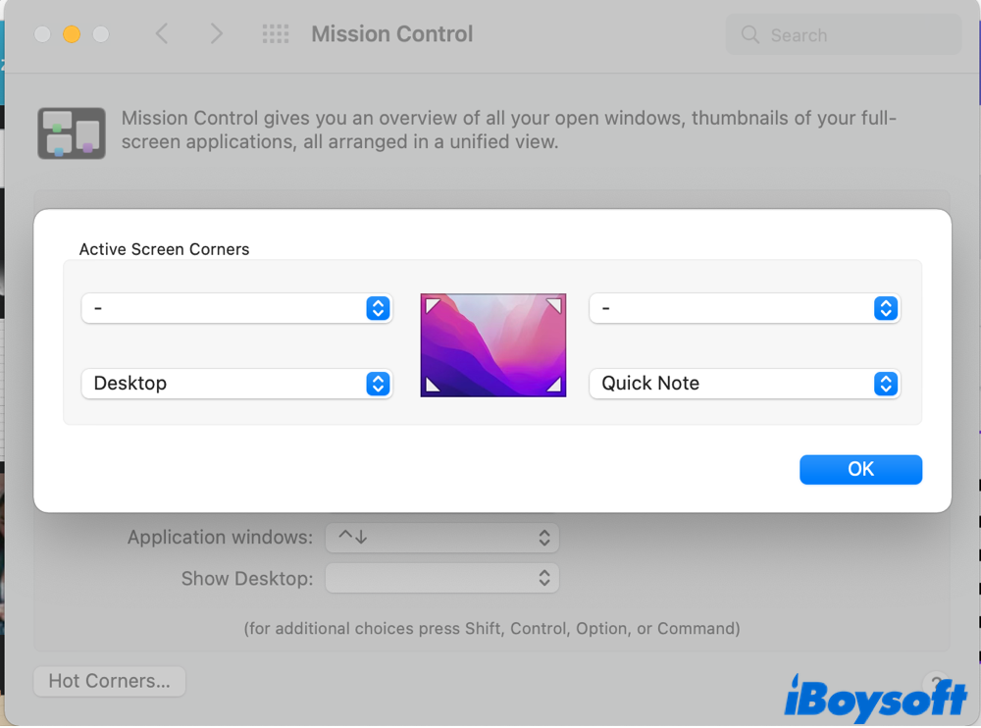
Task: Open the Show All preferences grid
Action: 276,34
